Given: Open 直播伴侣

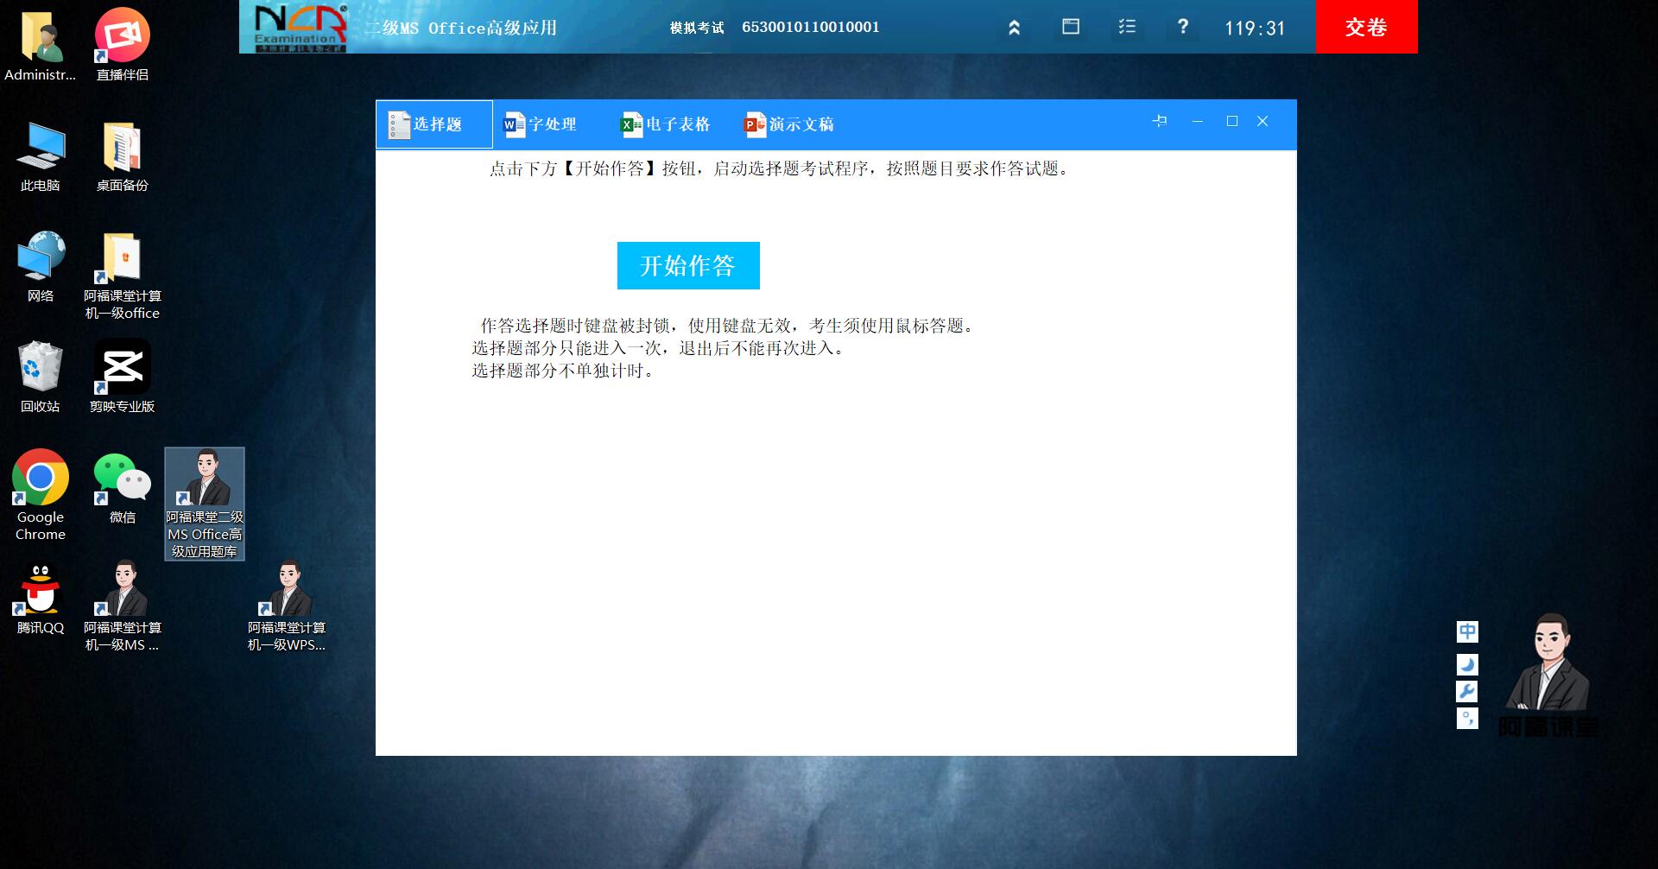Looking at the screenshot, I should (122, 35).
